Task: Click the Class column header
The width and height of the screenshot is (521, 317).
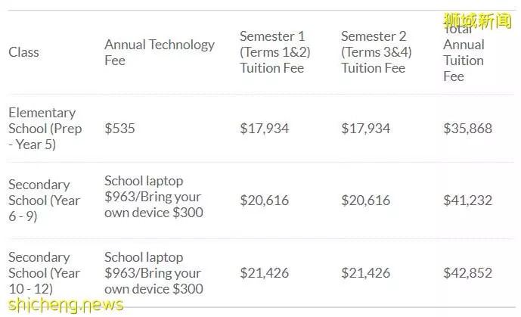Action: (x=23, y=52)
